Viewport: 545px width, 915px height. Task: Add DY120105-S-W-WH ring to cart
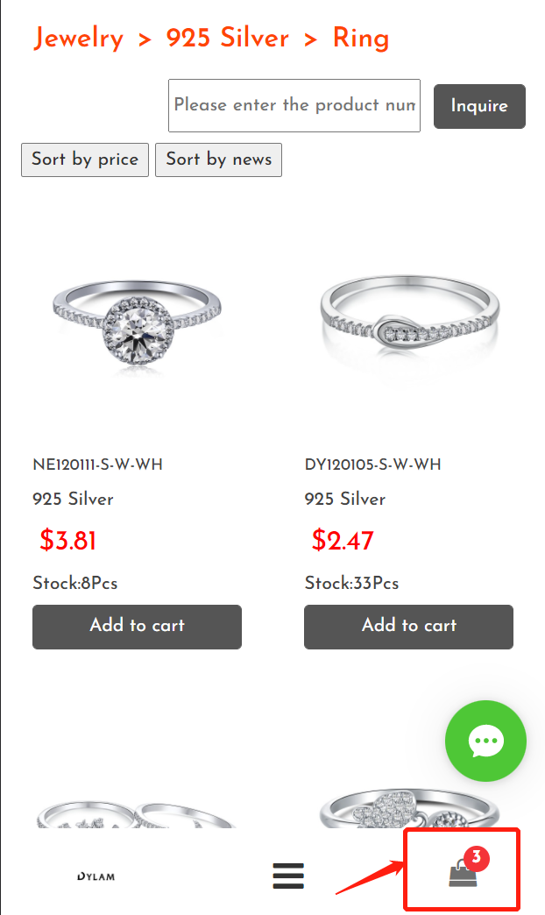click(x=408, y=626)
